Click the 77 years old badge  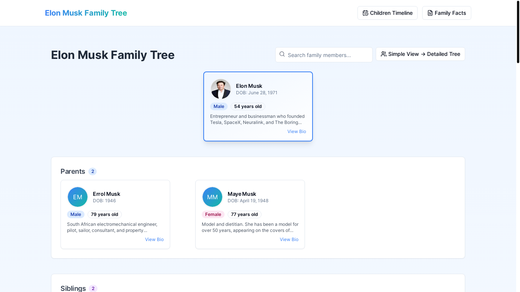244,214
